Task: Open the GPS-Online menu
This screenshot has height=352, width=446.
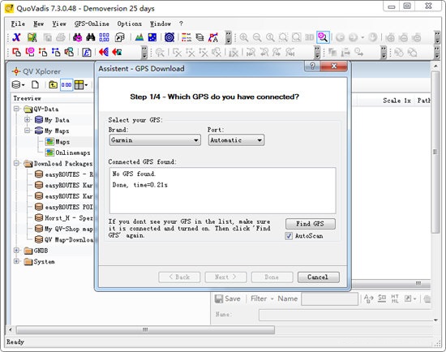Action: click(92, 24)
